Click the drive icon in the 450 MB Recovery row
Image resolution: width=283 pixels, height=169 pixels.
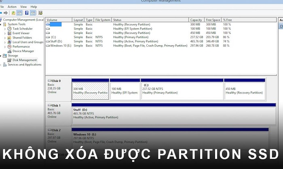point(48,33)
